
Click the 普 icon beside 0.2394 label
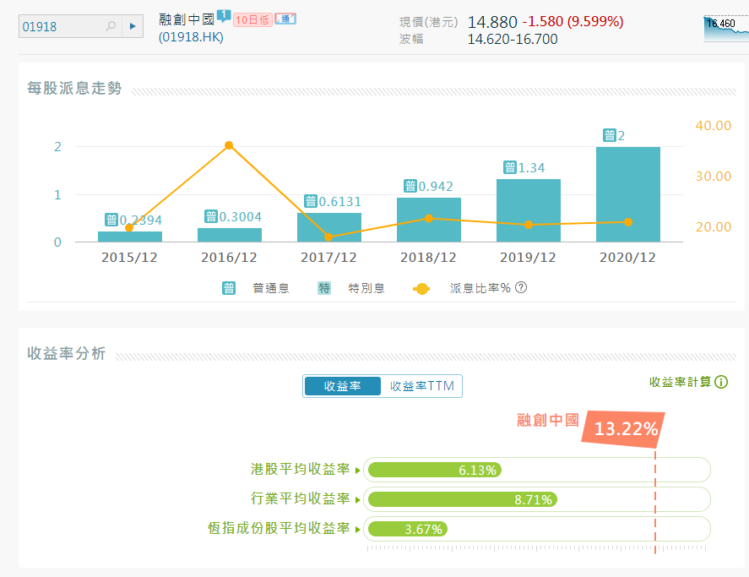pyautogui.click(x=111, y=220)
